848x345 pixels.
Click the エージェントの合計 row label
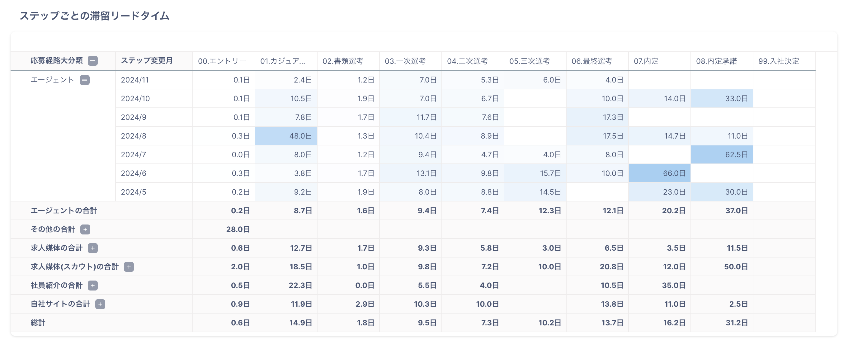(x=64, y=211)
